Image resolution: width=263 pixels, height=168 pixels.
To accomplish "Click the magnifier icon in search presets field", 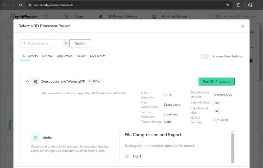I will pos(24,43).
